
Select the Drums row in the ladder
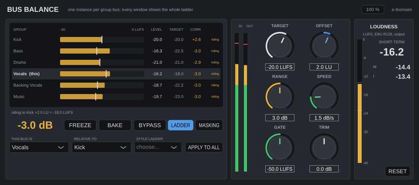click(116, 62)
